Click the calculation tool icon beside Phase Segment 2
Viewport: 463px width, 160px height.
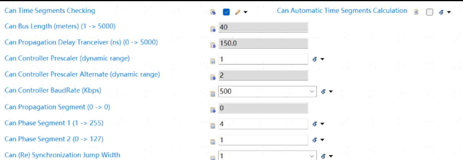315,140
